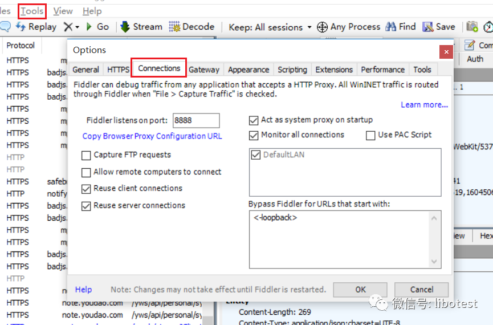Switch to the HTTPS tab
This screenshot has width=493, height=325.
[x=118, y=70]
